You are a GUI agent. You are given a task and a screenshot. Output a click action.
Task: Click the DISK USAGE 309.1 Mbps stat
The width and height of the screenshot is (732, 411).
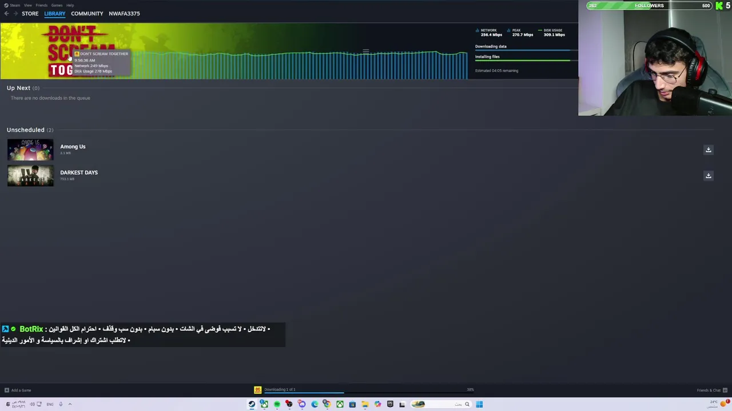click(552, 33)
